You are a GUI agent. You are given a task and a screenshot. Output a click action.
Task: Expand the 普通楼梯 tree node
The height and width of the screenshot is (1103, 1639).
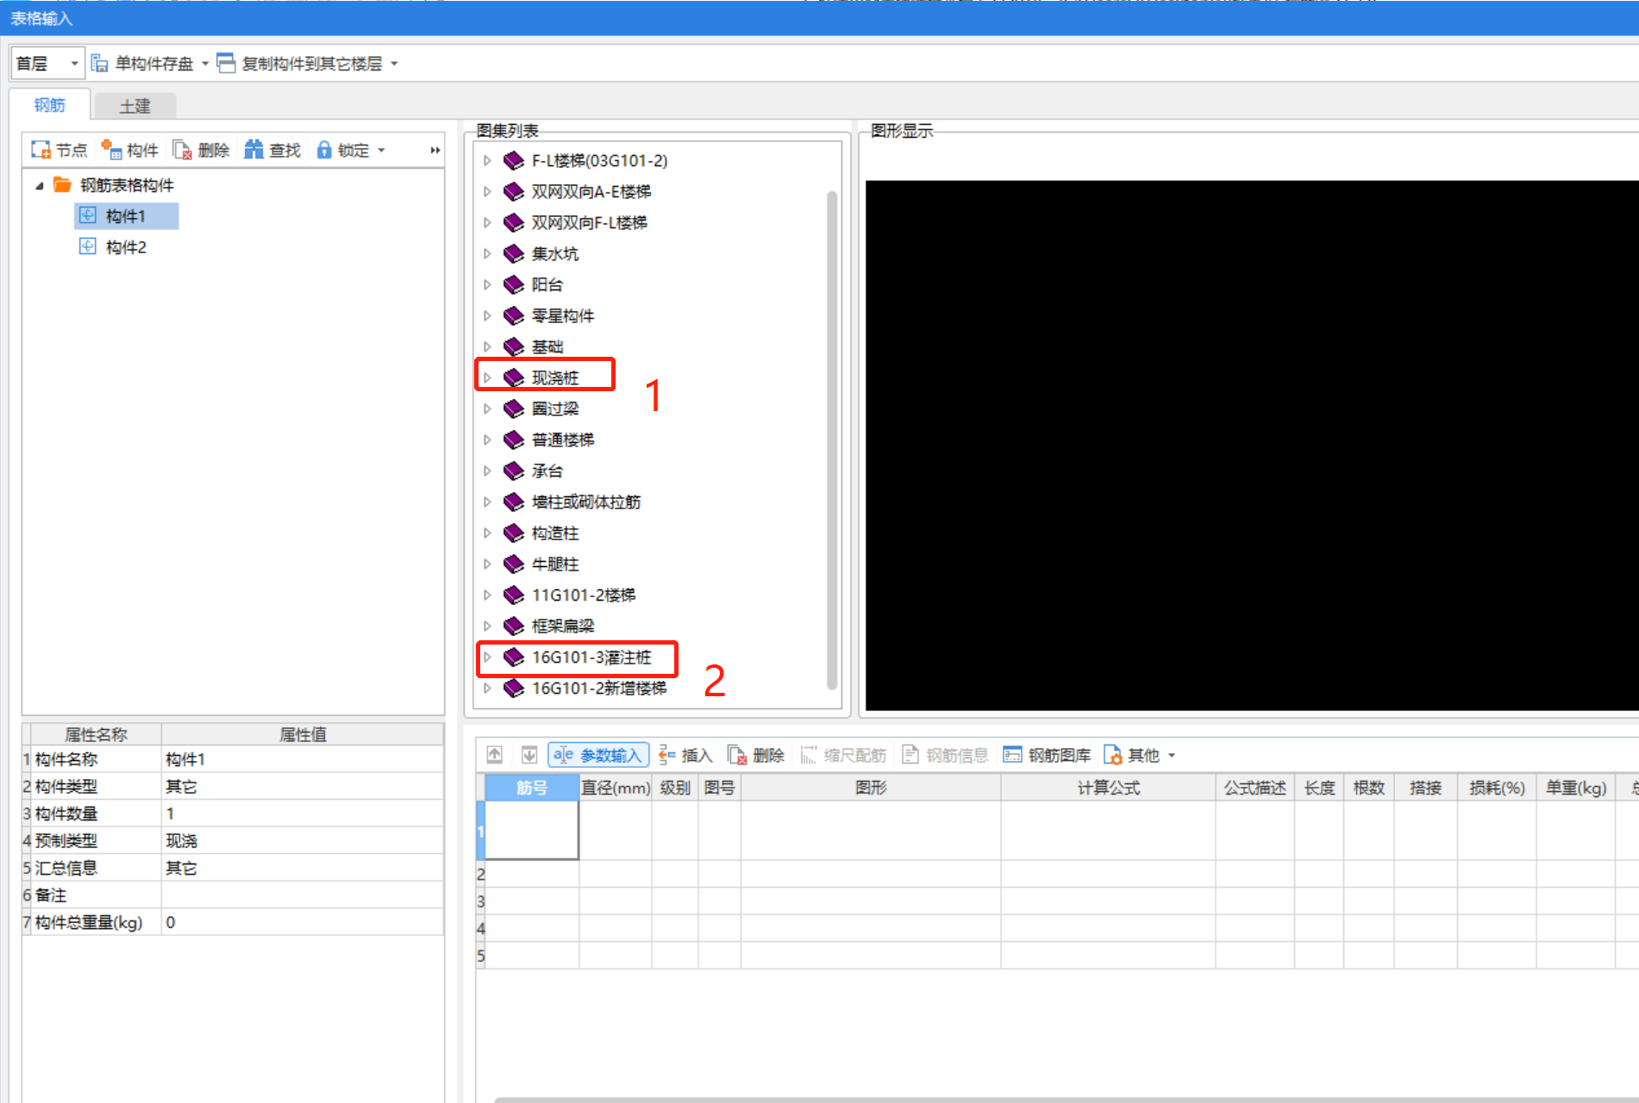click(487, 439)
